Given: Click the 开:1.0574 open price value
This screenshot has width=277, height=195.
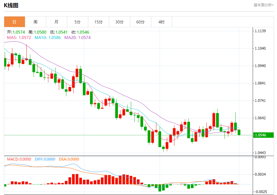Looking at the screenshot, I should [16, 32].
